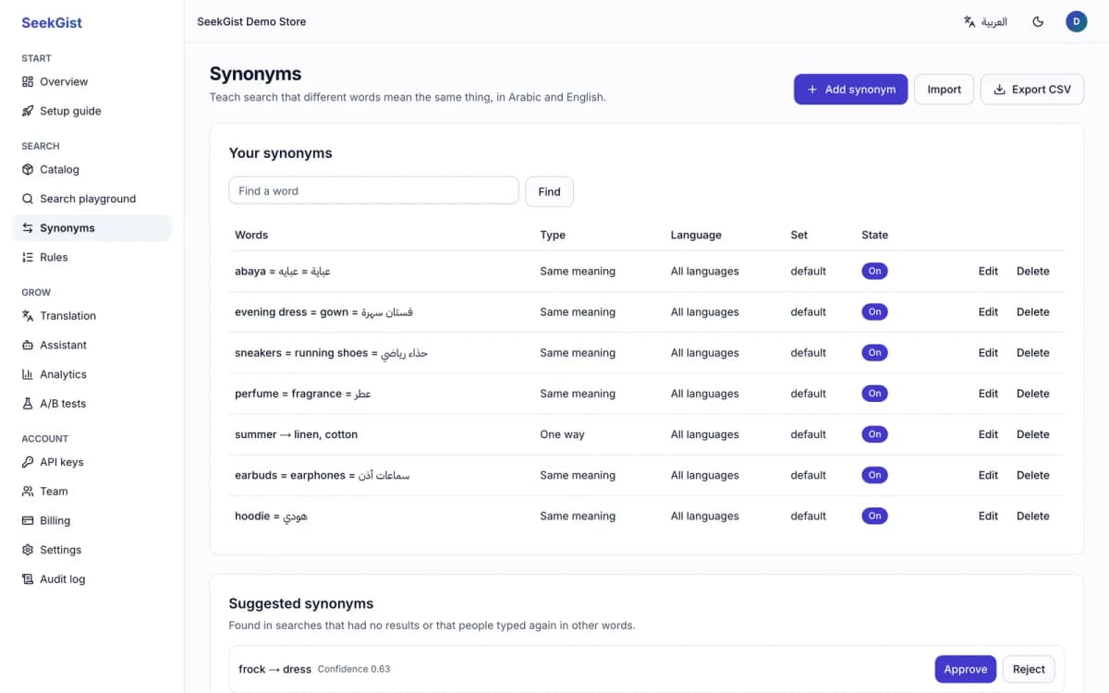This screenshot has width=1109, height=693.
Task: Reject the frock → dress suggestion
Action: point(1029,669)
